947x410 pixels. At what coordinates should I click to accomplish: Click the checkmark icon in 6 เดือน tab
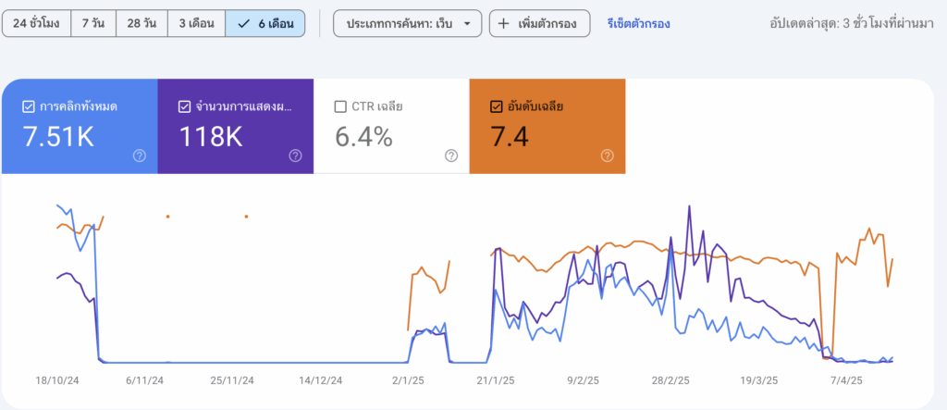(x=244, y=24)
